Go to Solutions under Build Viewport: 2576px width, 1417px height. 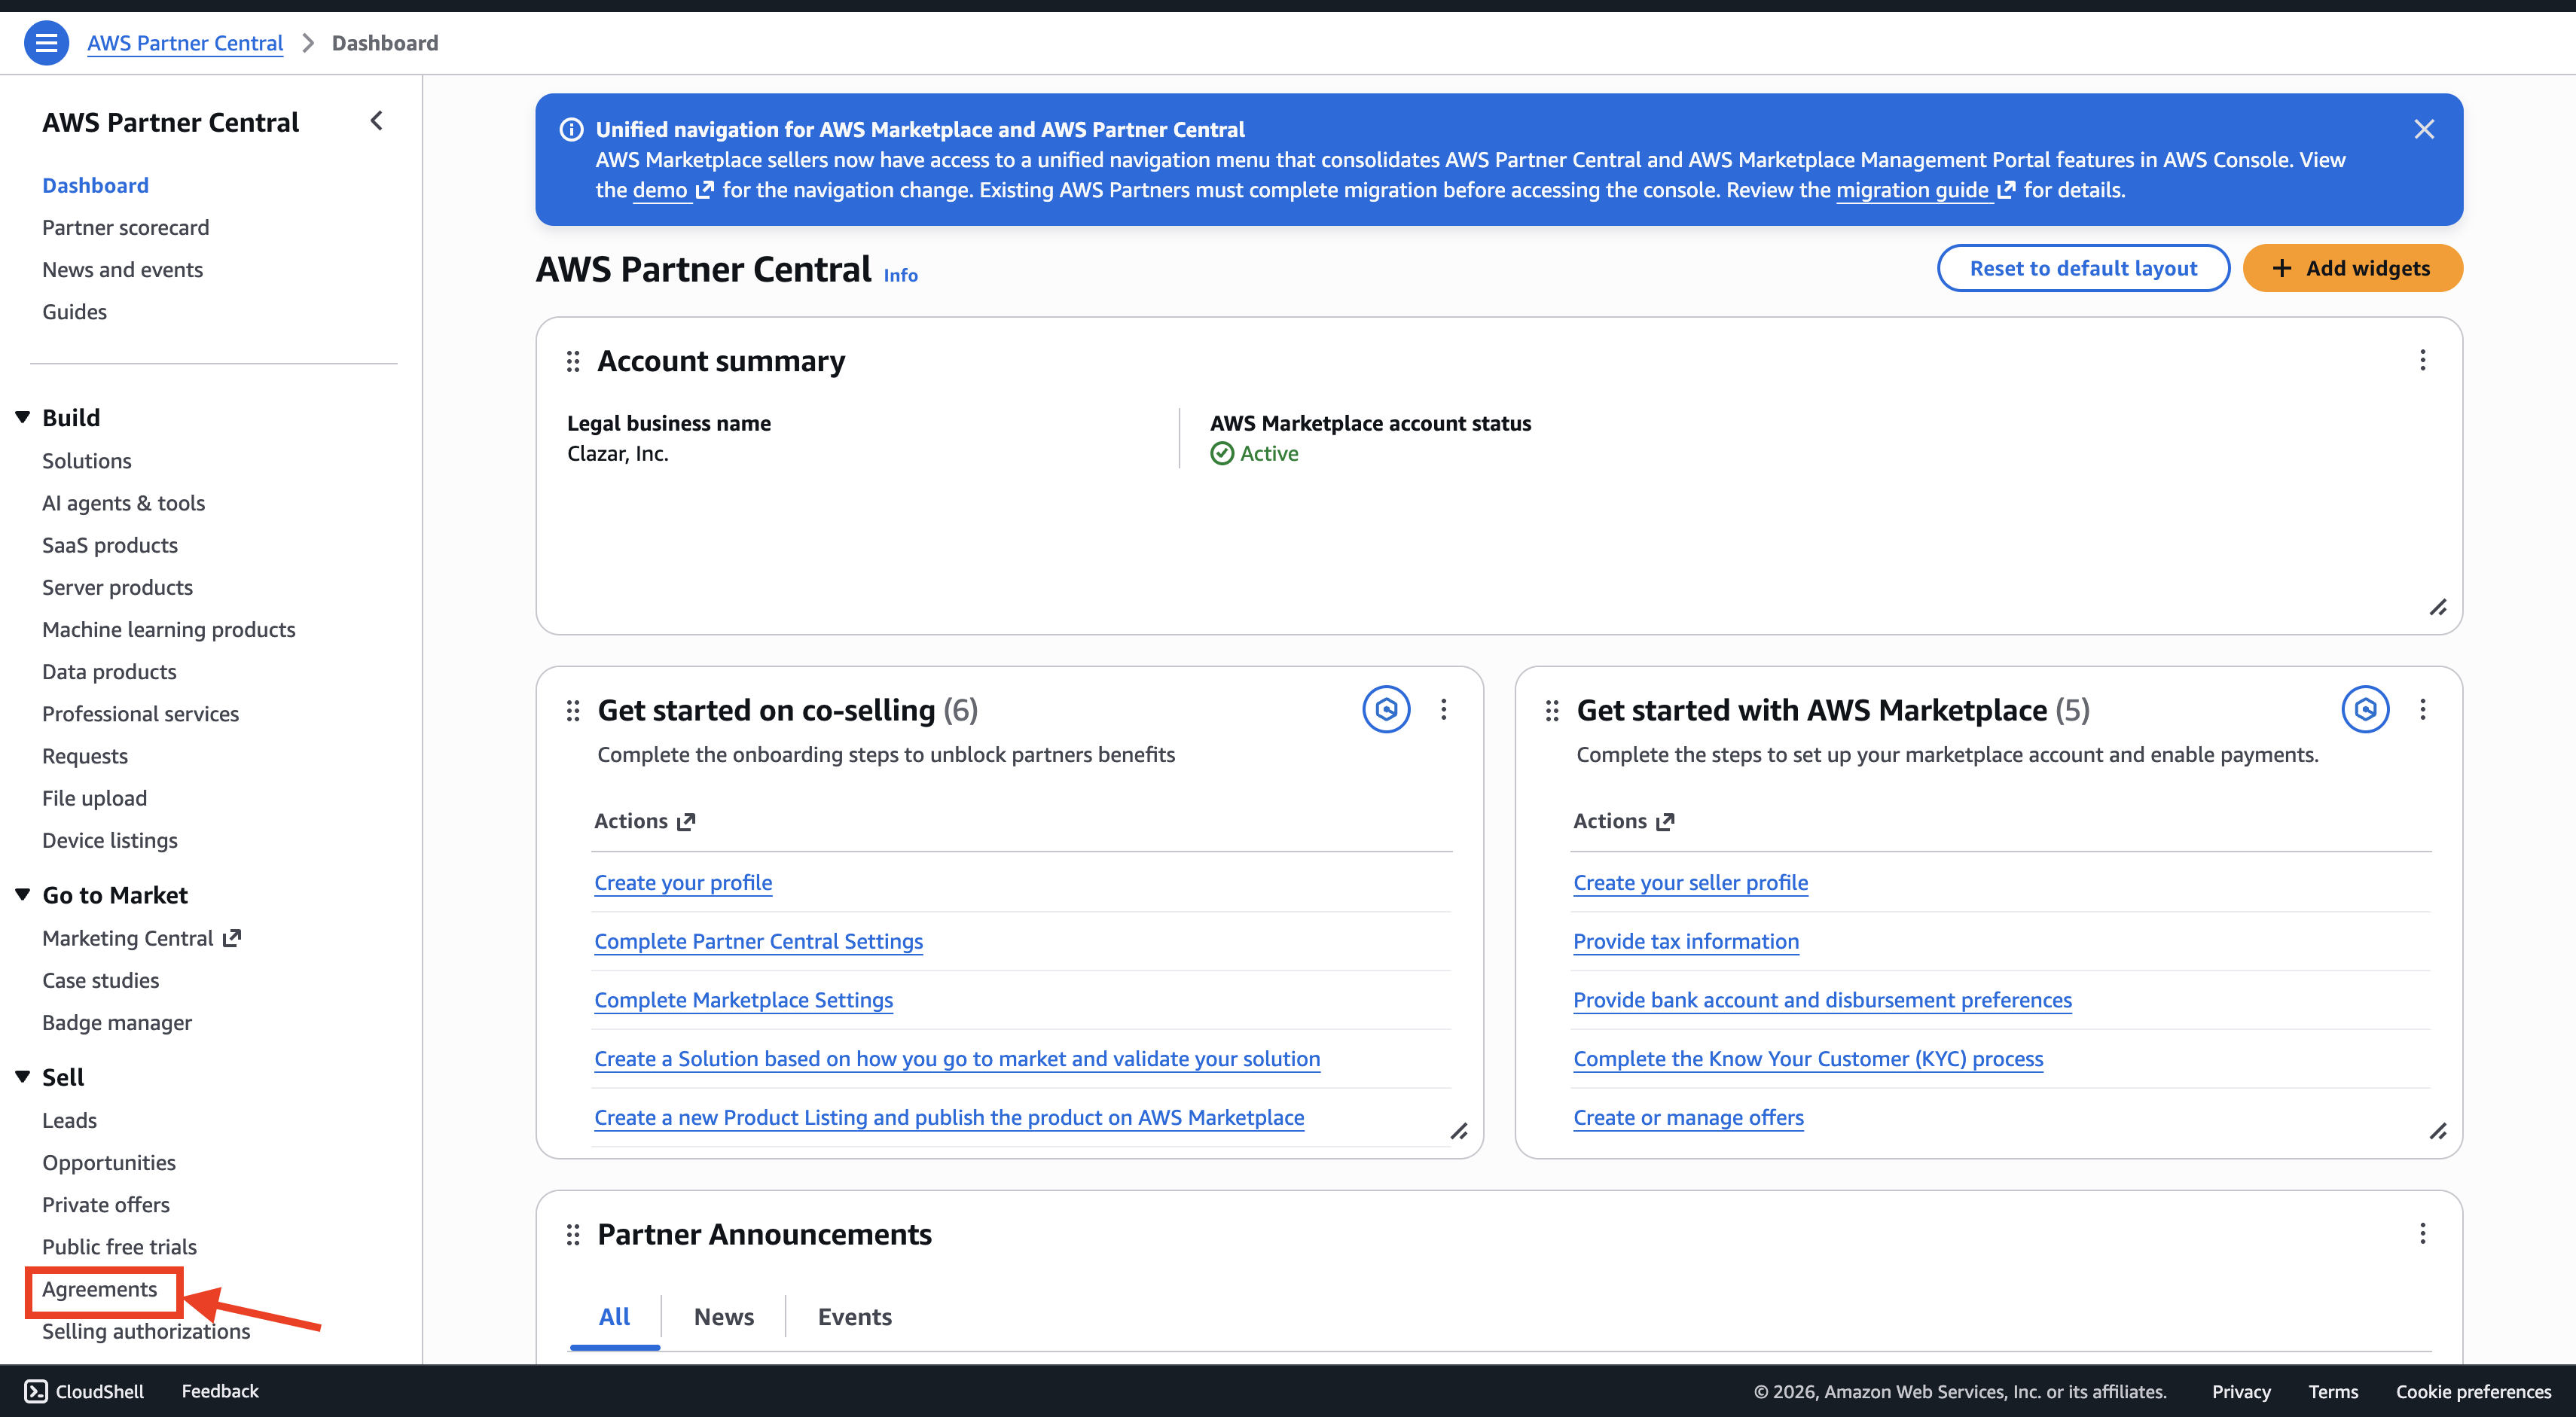pos(87,461)
